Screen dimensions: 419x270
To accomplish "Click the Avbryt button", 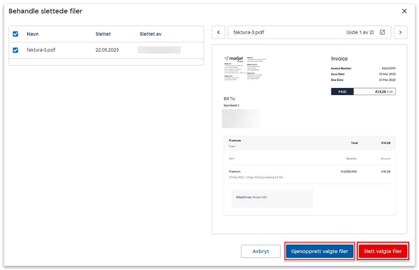I will click(x=260, y=251).
